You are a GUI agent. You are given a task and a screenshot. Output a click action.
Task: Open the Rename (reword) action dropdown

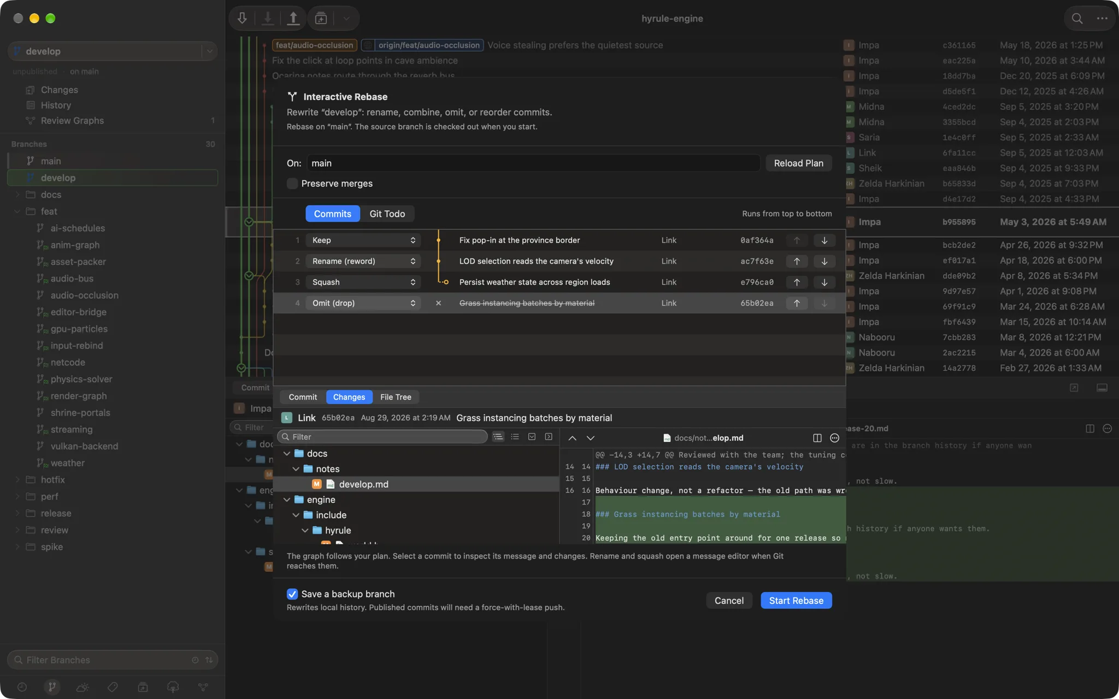[363, 261]
